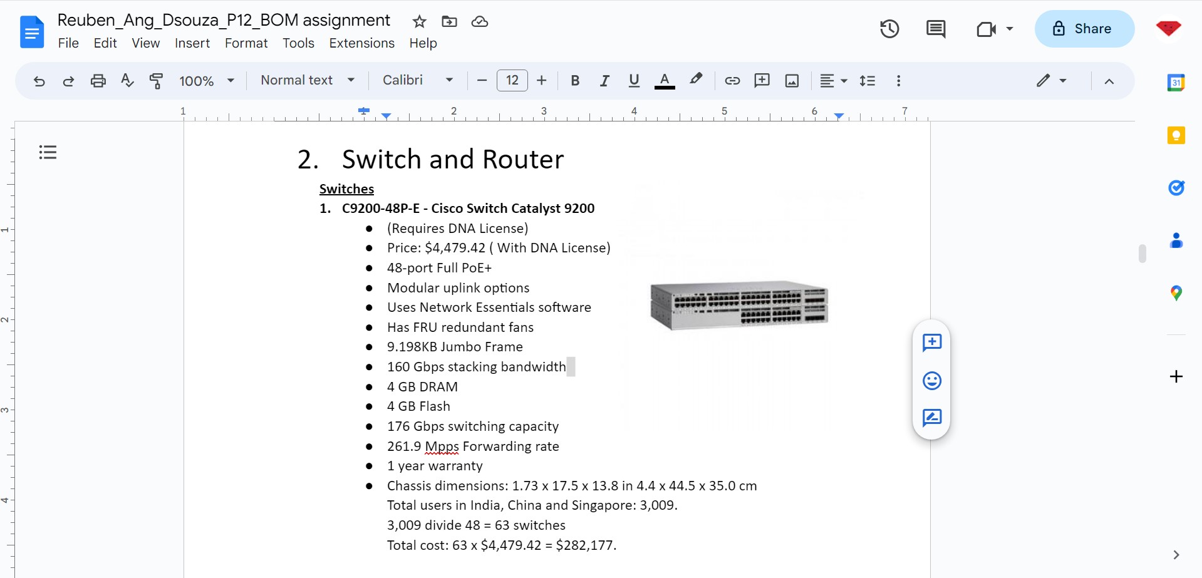Click the font size field
The image size is (1202, 578).
(x=512, y=81)
